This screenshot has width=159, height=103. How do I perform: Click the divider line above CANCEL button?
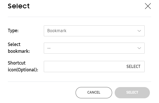coord(79,82)
